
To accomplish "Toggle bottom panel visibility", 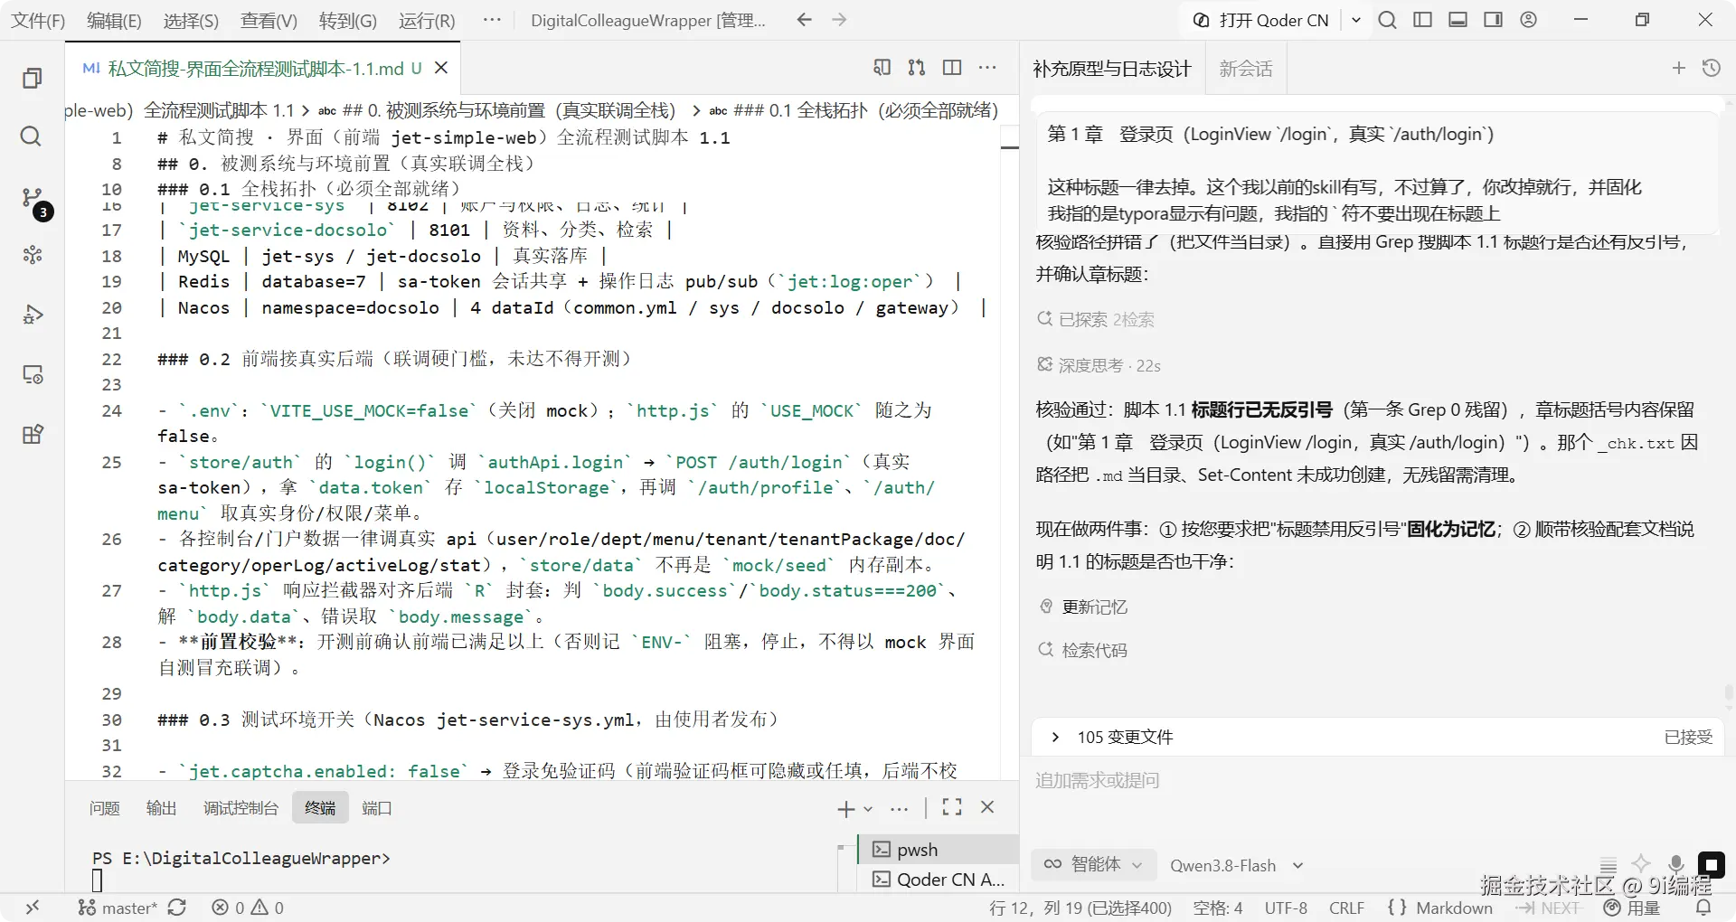I will 1458,20.
